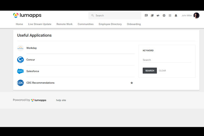Click the dark SEARCH button
The width and height of the screenshot is (204, 136).
150,70
